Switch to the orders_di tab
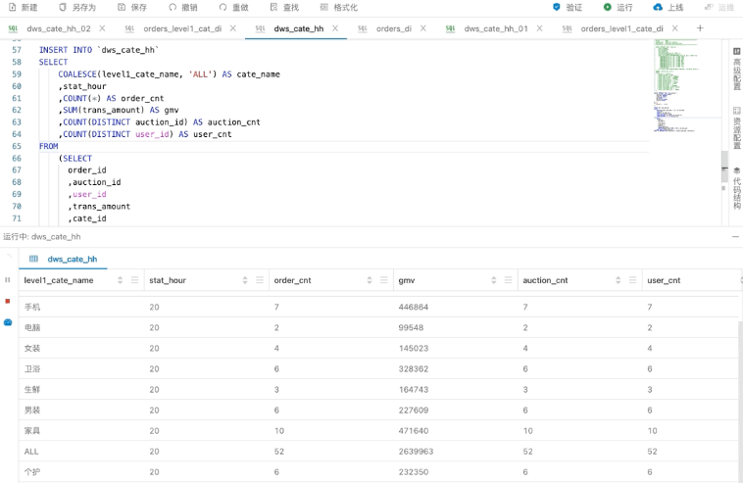The width and height of the screenshot is (743, 483). [394, 28]
